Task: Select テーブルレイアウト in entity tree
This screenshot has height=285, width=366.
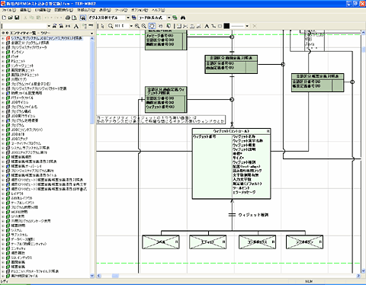Action: [22, 203]
